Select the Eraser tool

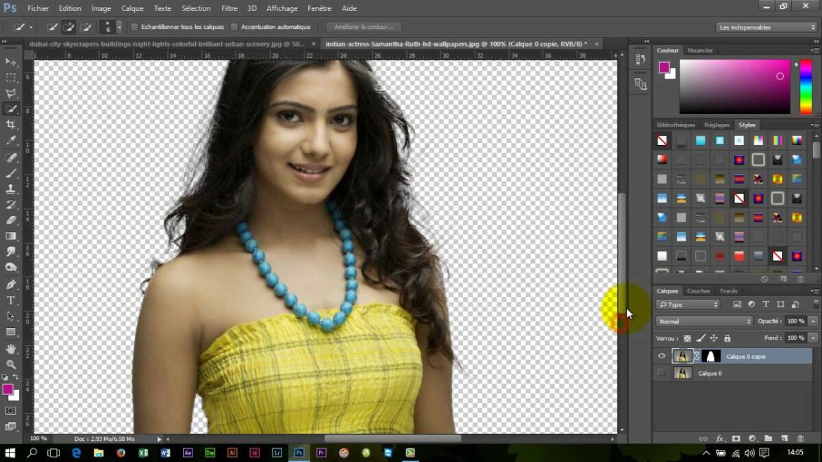coord(11,220)
